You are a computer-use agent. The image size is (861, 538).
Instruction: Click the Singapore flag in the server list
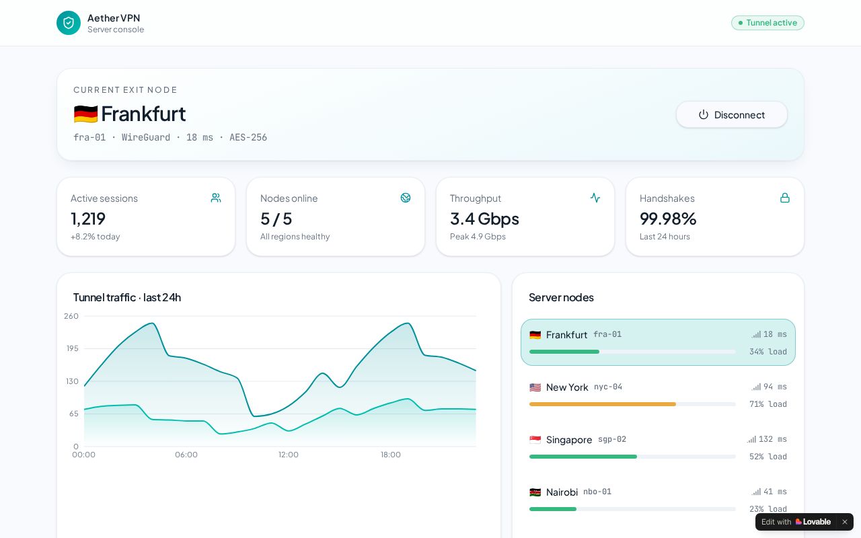pyautogui.click(x=535, y=440)
